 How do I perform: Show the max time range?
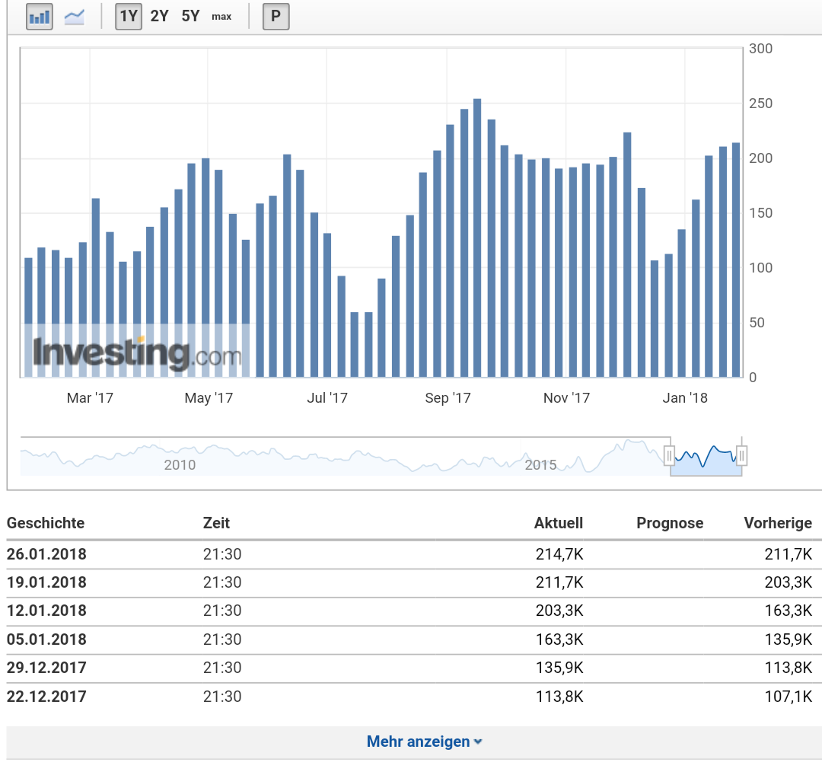(221, 16)
